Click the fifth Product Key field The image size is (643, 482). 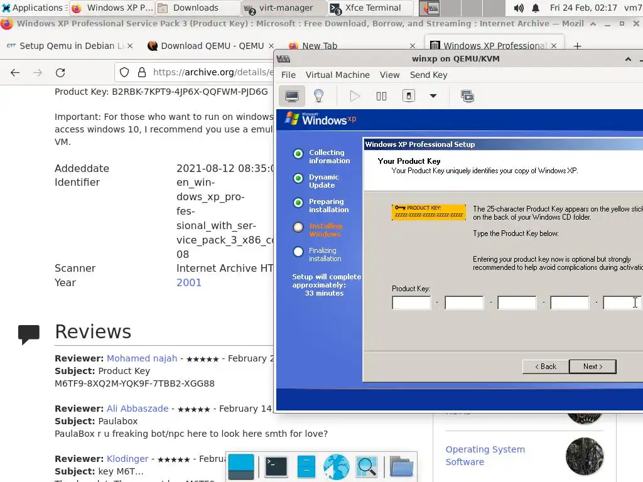coord(622,303)
